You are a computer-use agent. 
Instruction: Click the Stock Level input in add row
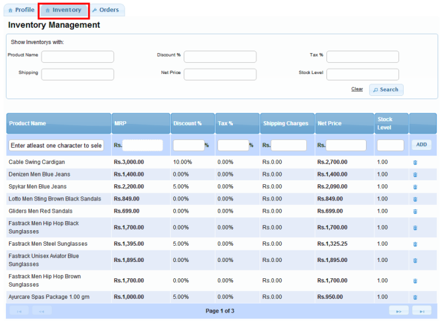(x=390, y=145)
